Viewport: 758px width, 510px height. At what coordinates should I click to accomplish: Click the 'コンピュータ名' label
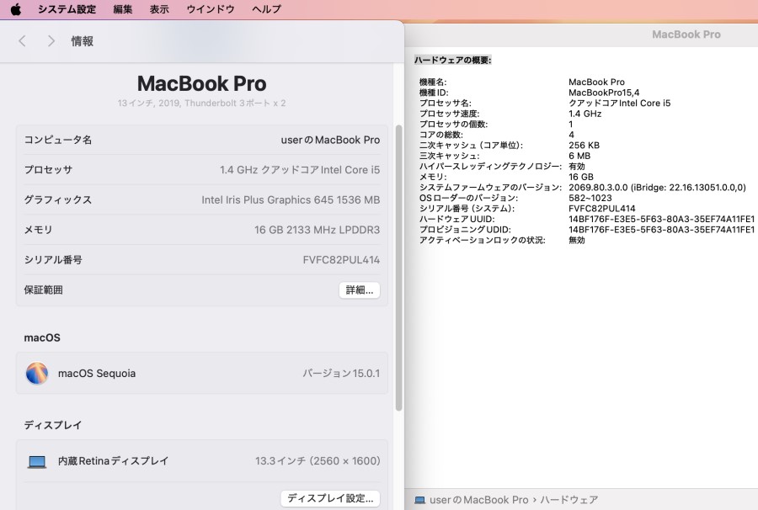click(x=58, y=140)
